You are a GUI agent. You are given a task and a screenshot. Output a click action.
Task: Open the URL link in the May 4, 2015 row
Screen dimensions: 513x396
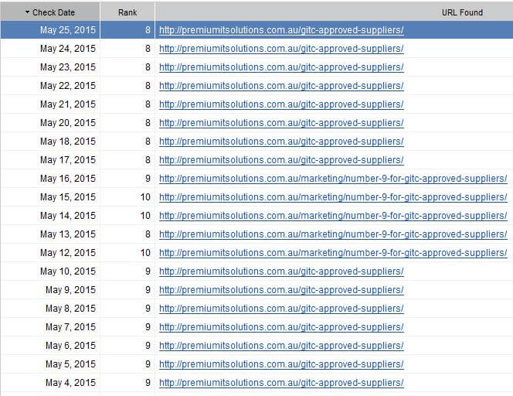[x=281, y=383]
